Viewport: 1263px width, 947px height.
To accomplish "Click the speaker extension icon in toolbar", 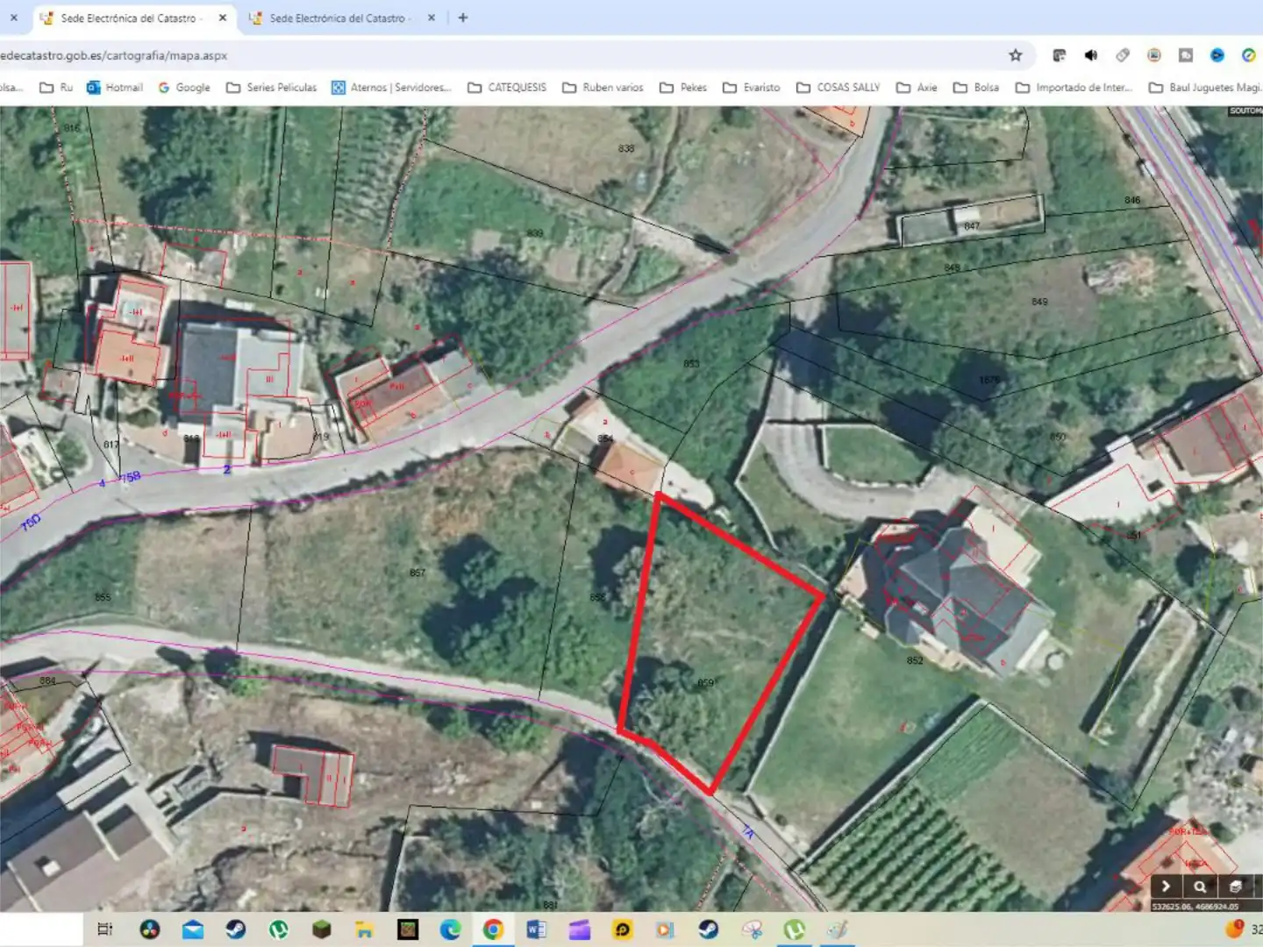I will [1090, 55].
